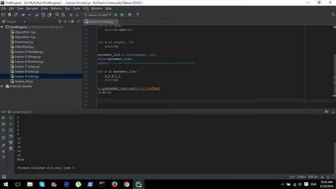The width and height of the screenshot is (336, 189).
Task: Click Print icon in Run console
Action: point(10,142)
